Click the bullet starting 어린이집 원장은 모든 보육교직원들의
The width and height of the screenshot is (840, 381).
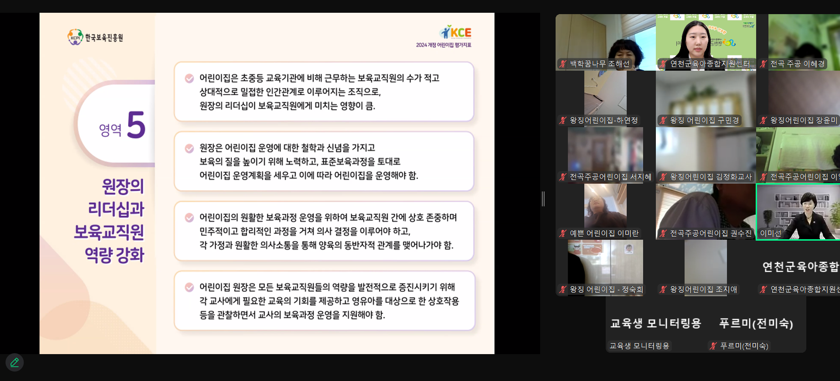pyautogui.click(x=324, y=301)
